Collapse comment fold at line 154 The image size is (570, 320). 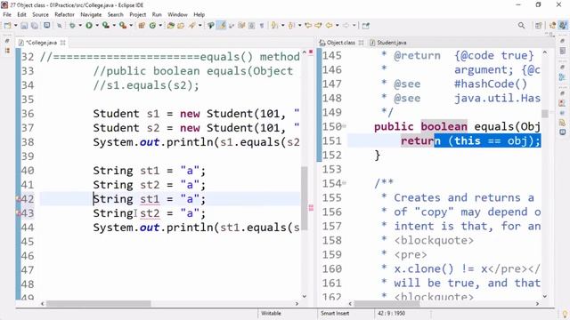[x=344, y=183]
